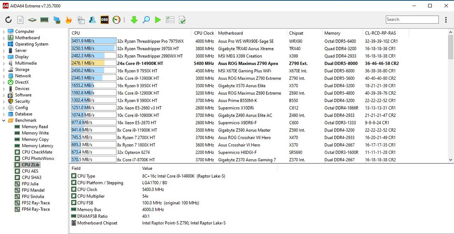Expand the Motherboard tree node
The image size is (454, 234).
coord(4,38)
